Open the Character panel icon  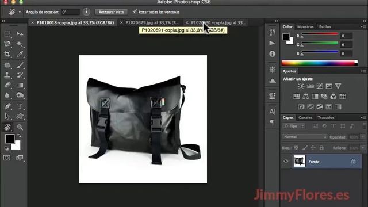click(272, 112)
